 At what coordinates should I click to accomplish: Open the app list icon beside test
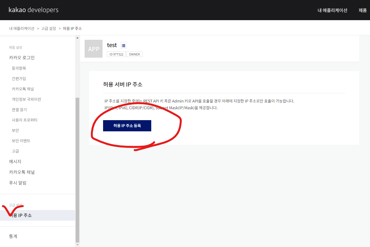click(x=124, y=45)
